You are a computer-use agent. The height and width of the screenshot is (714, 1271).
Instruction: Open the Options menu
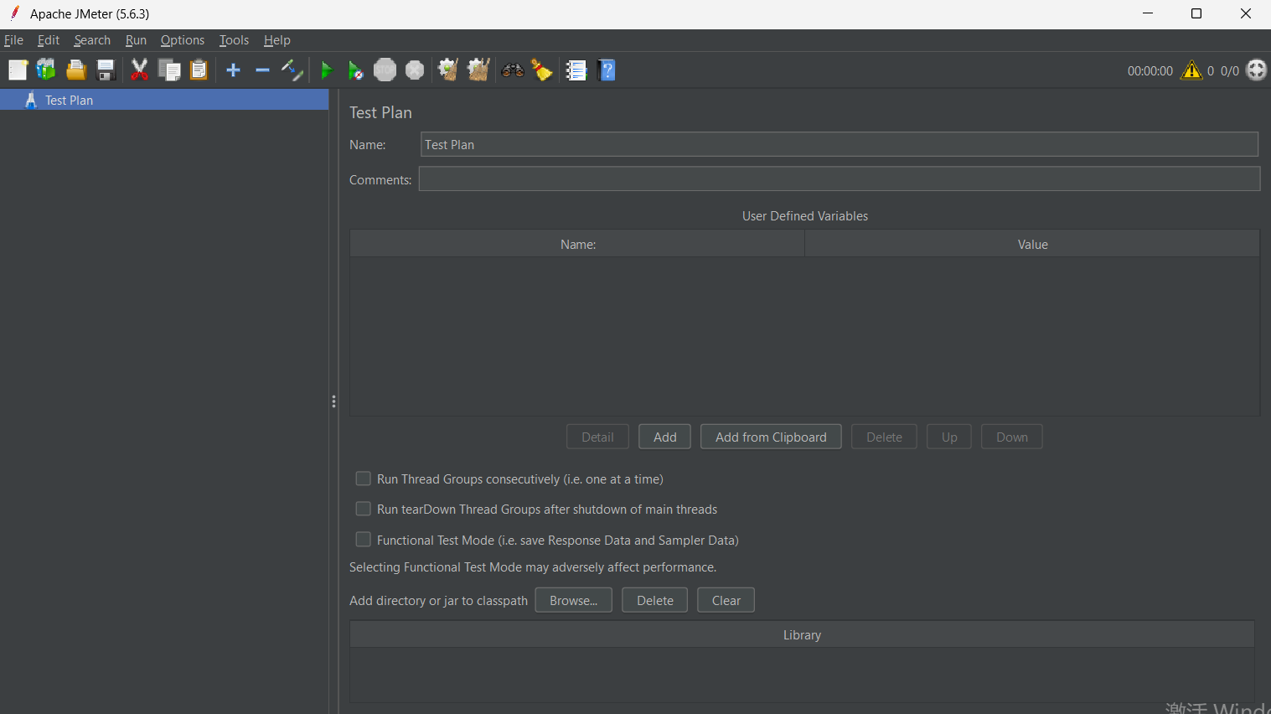(x=183, y=40)
